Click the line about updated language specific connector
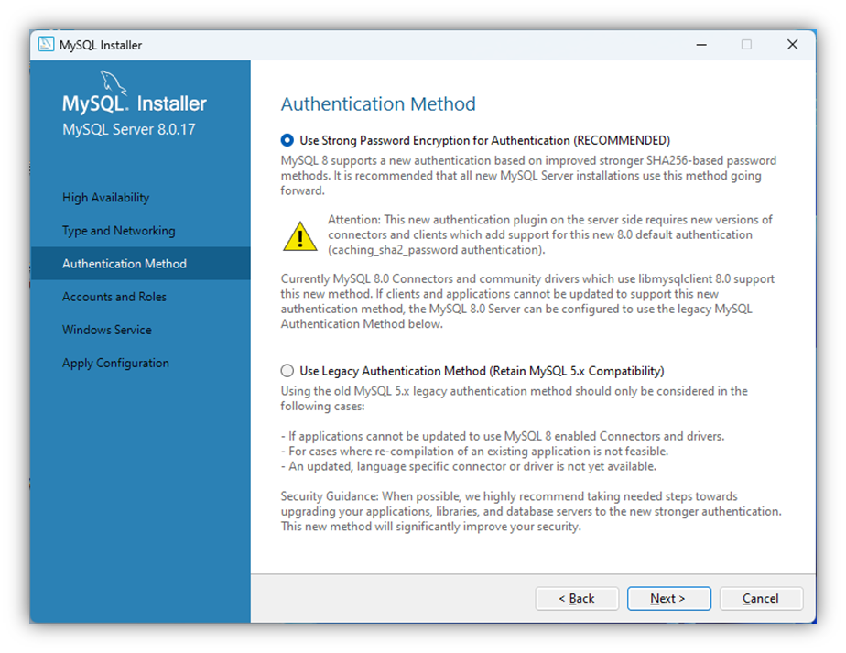The image size is (846, 653). [x=469, y=466]
